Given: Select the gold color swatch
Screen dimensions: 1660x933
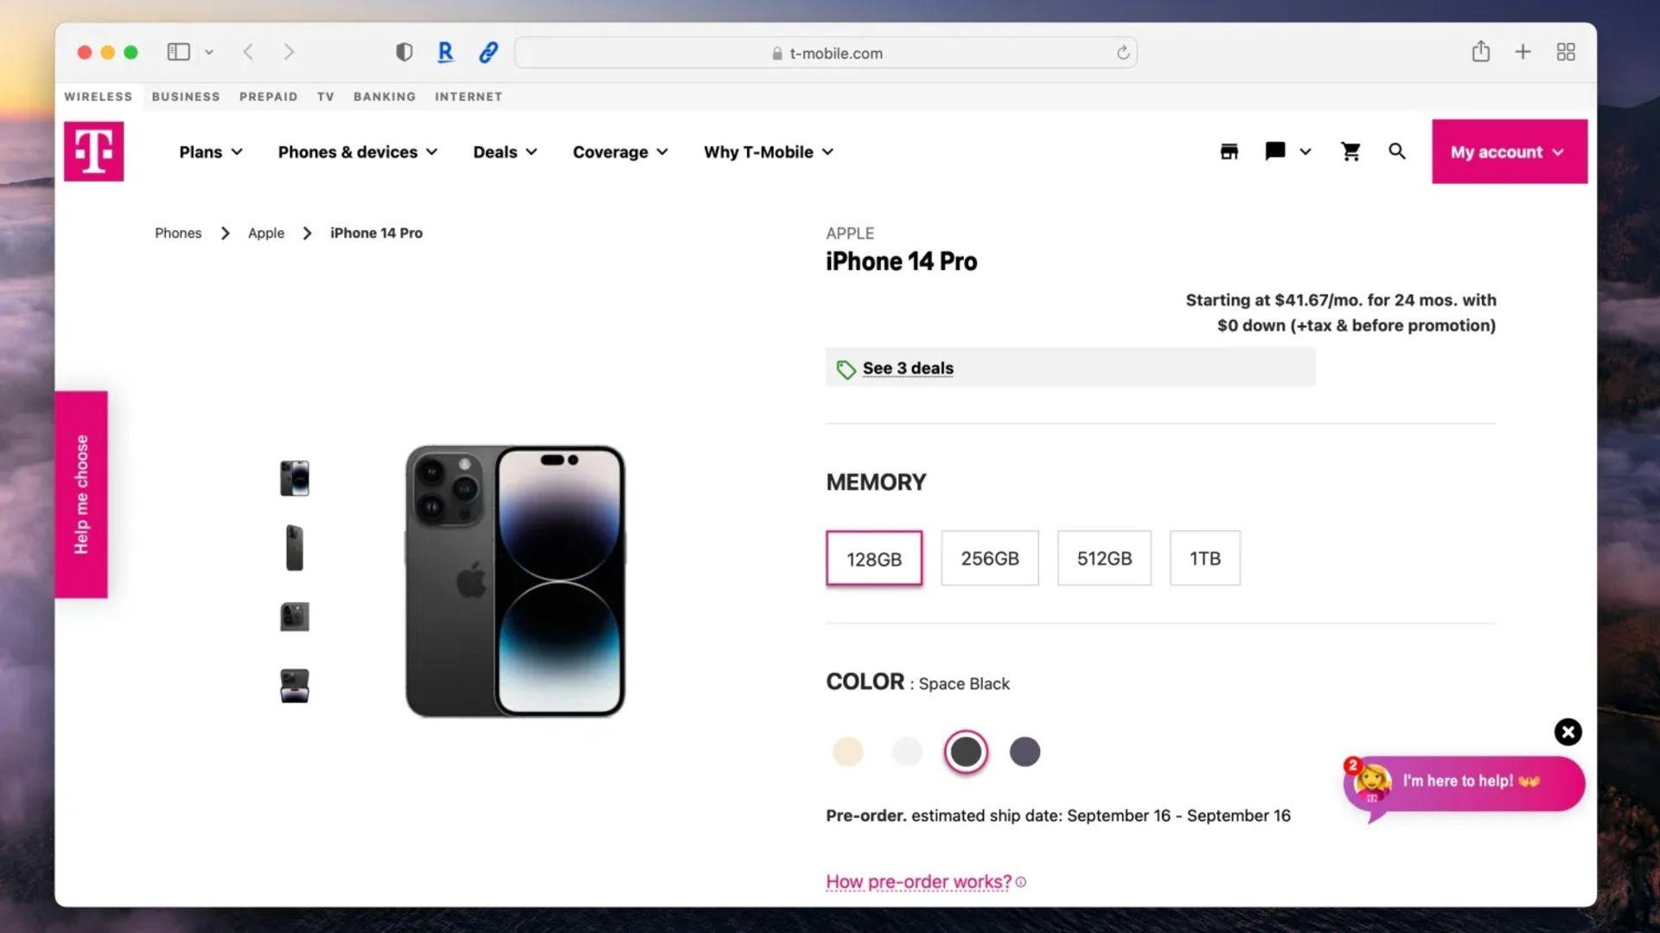Looking at the screenshot, I should 848,751.
